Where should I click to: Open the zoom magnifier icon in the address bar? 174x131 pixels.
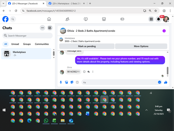pyautogui.click(x=150, y=11)
